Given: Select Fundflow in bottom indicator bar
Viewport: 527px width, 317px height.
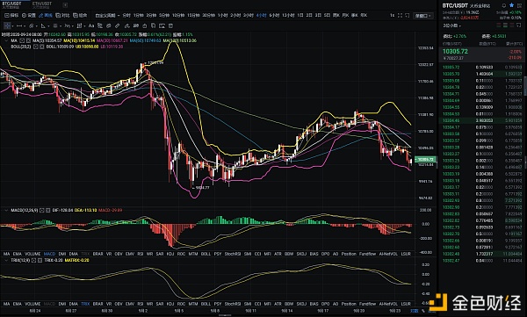Looking at the screenshot, I should 367,304.
